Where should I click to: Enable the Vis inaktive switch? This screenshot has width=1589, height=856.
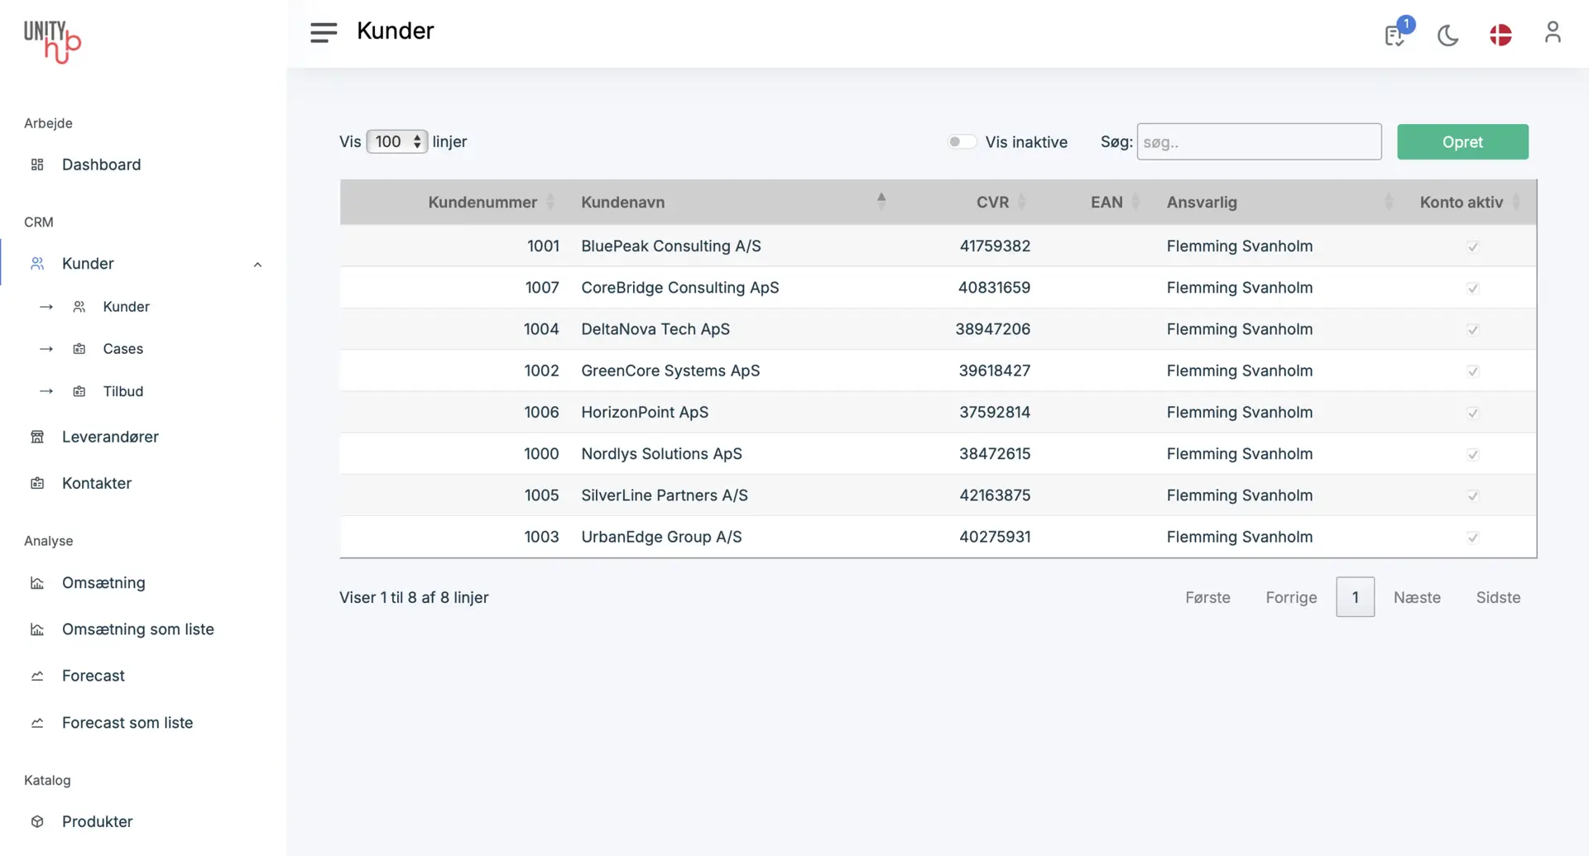(962, 142)
